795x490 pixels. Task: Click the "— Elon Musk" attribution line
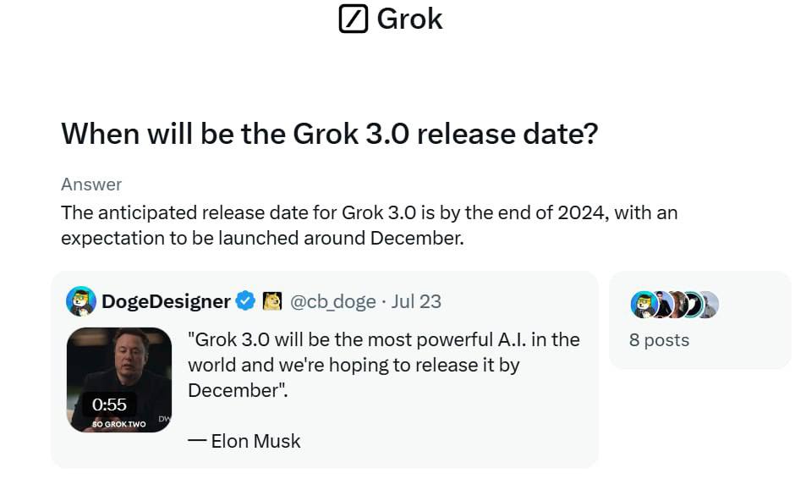[x=244, y=441]
